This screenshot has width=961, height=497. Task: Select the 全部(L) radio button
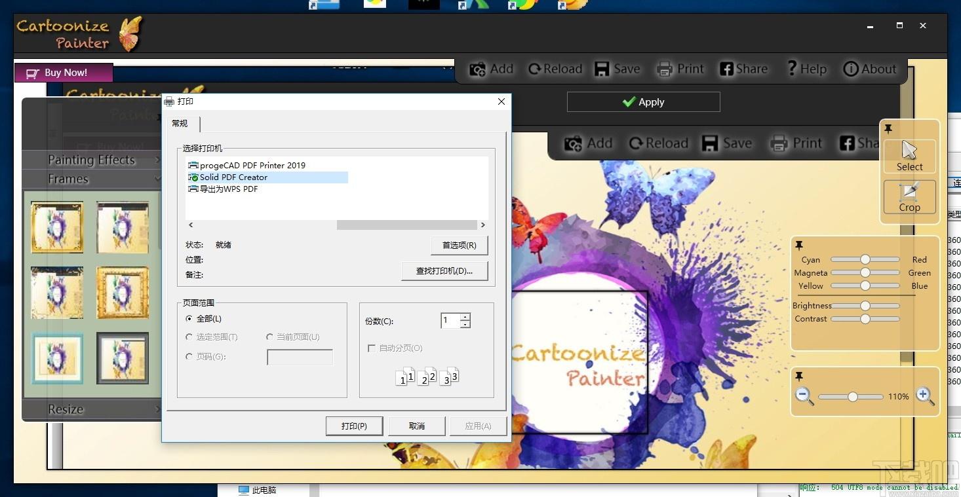(x=189, y=319)
